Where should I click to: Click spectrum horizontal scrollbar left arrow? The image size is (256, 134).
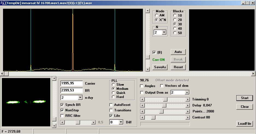click(2, 74)
